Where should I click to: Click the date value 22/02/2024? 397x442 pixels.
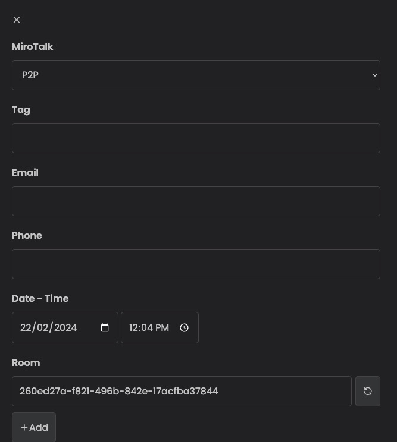click(x=49, y=327)
